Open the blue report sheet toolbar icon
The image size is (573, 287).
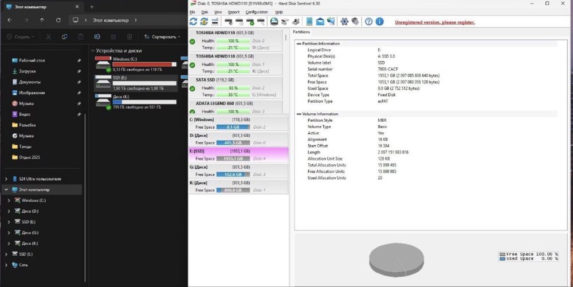click(309, 22)
